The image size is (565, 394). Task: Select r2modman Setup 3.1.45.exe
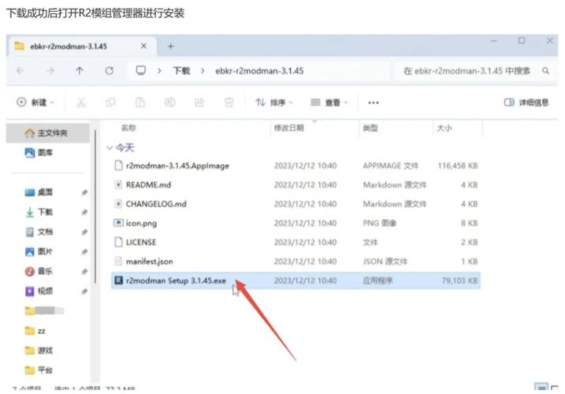click(x=296, y=281)
